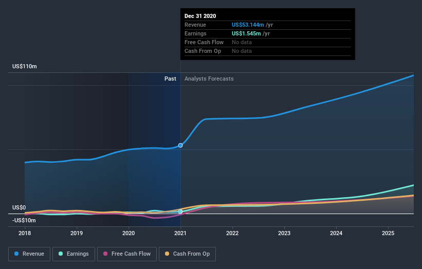The width and height of the screenshot is (422, 269).
Task: Toggle the Cash From Op legend button
Action: pos(187,254)
